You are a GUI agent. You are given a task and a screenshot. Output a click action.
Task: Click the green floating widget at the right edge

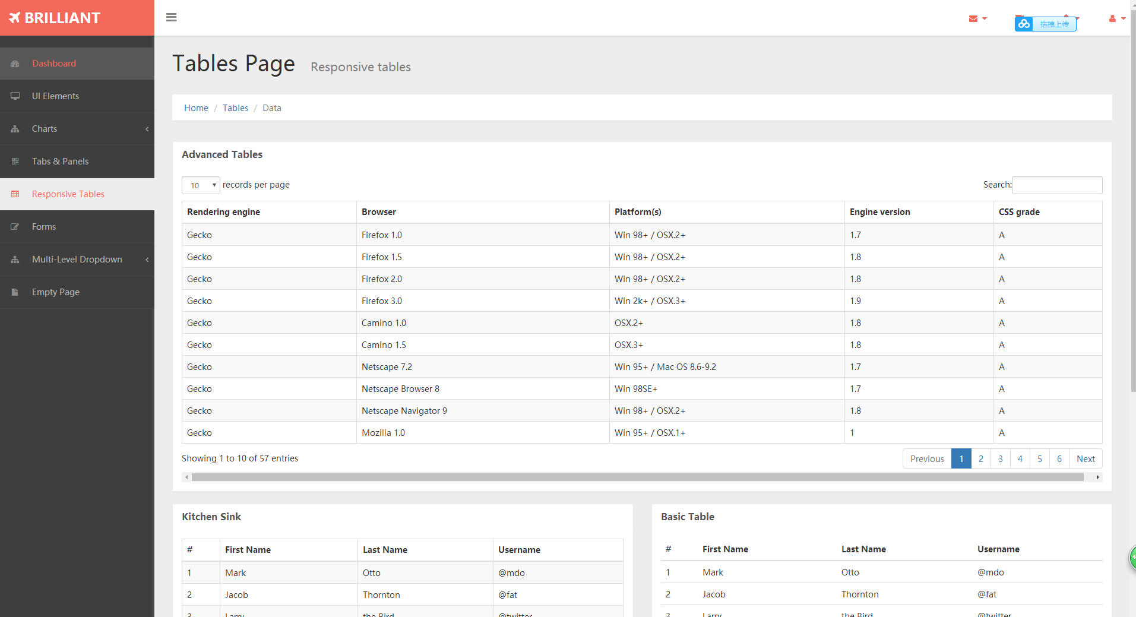click(1132, 558)
